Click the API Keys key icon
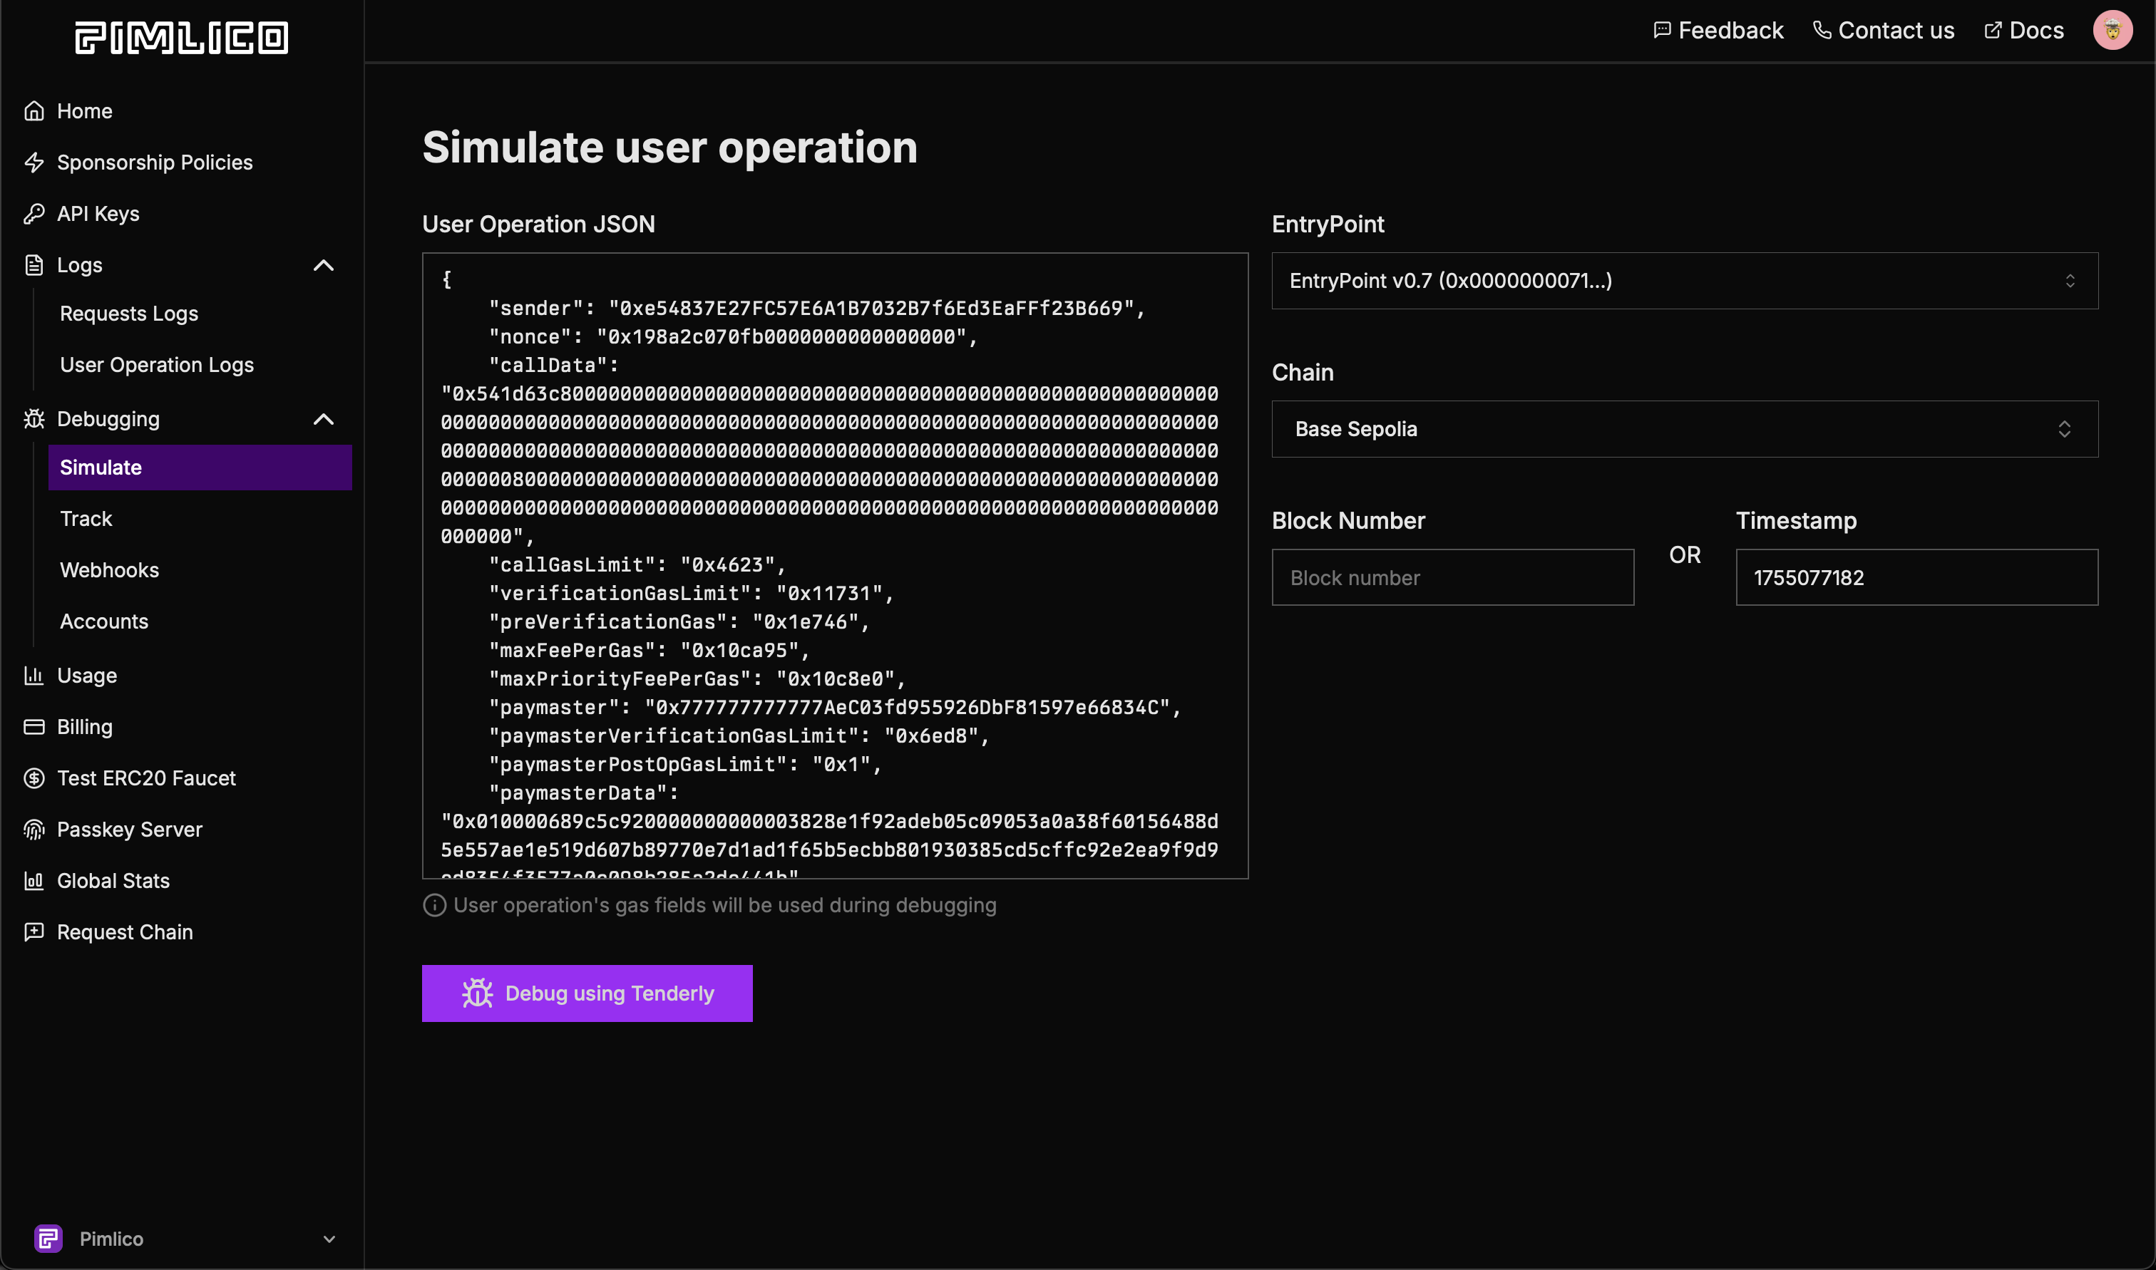Viewport: 2156px width, 1270px height. [x=34, y=214]
